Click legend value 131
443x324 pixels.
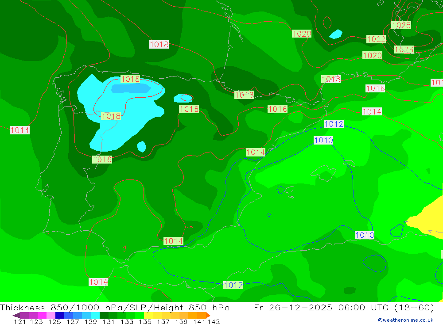click(x=109, y=321)
